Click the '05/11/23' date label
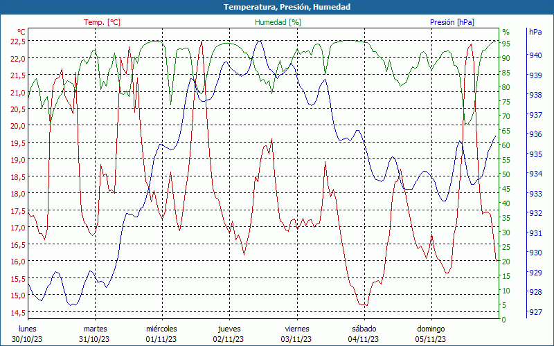The height and width of the screenshot is (346, 554). (x=431, y=339)
